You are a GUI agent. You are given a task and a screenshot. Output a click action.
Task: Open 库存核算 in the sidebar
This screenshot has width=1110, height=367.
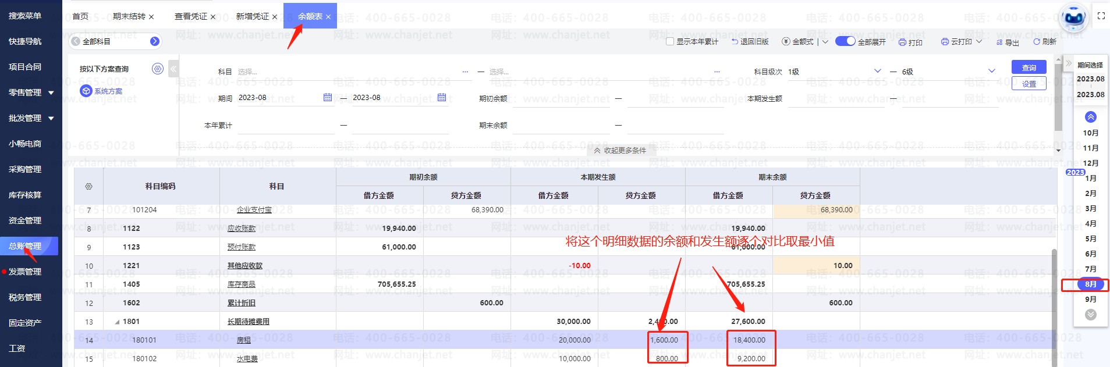[24, 195]
